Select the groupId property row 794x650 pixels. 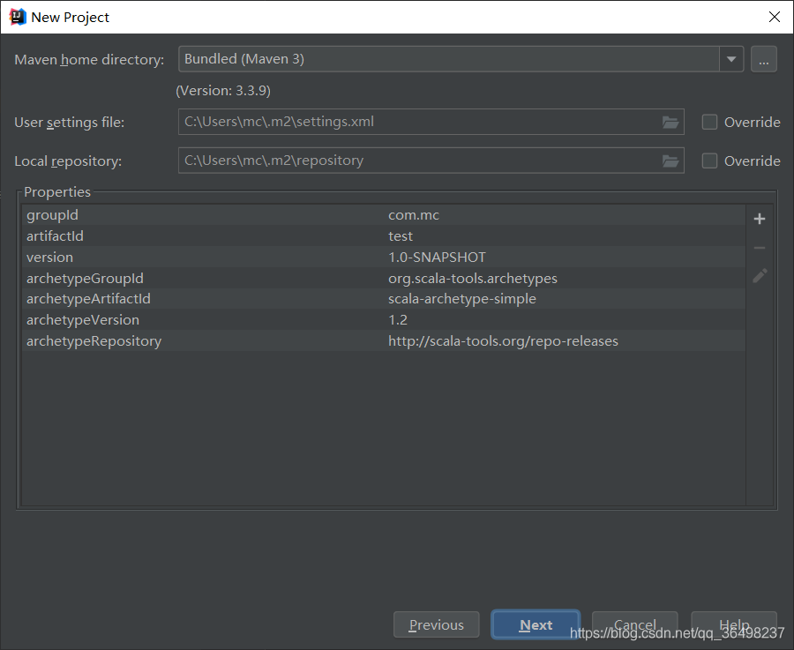[x=384, y=214]
